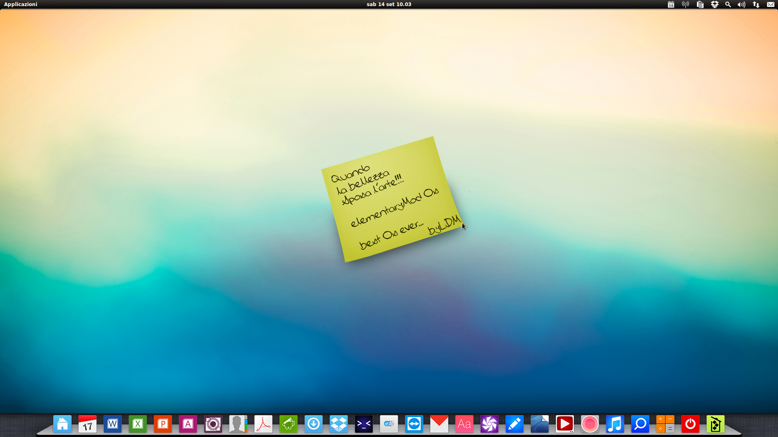Click the red power button icon

(x=690, y=424)
